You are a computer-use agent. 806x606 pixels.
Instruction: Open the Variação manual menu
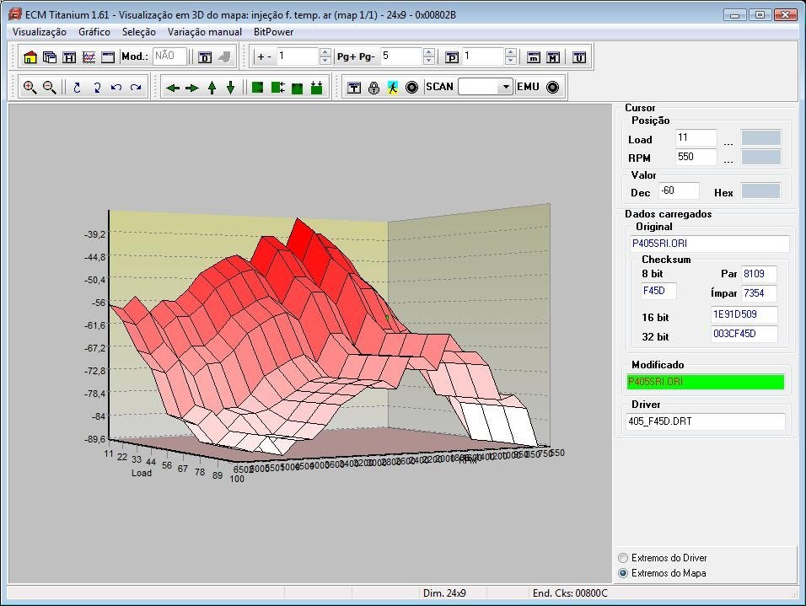point(205,32)
